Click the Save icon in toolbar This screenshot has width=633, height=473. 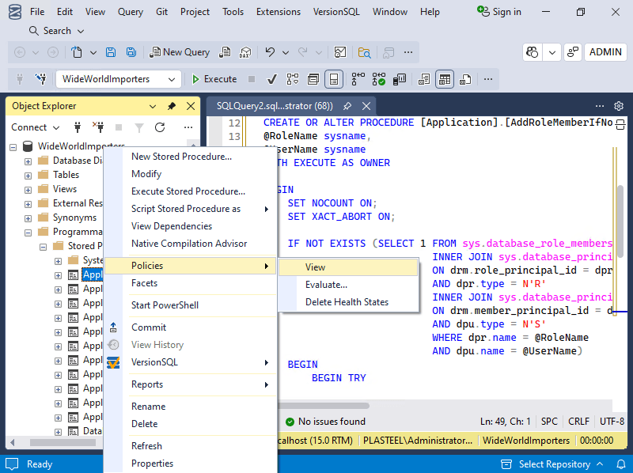pos(111,52)
